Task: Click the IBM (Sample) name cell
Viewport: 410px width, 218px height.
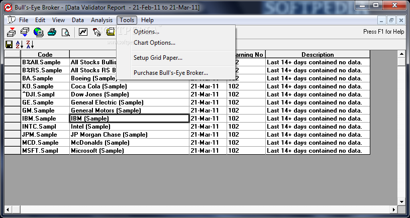Action: (129, 119)
